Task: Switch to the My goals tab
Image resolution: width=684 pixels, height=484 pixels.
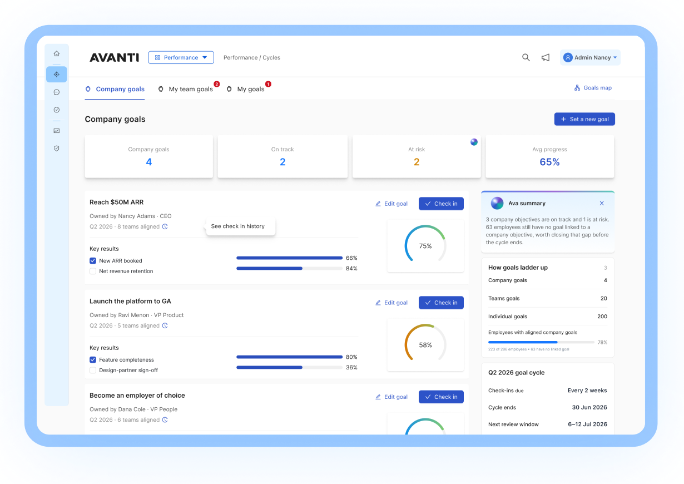Action: (246, 89)
